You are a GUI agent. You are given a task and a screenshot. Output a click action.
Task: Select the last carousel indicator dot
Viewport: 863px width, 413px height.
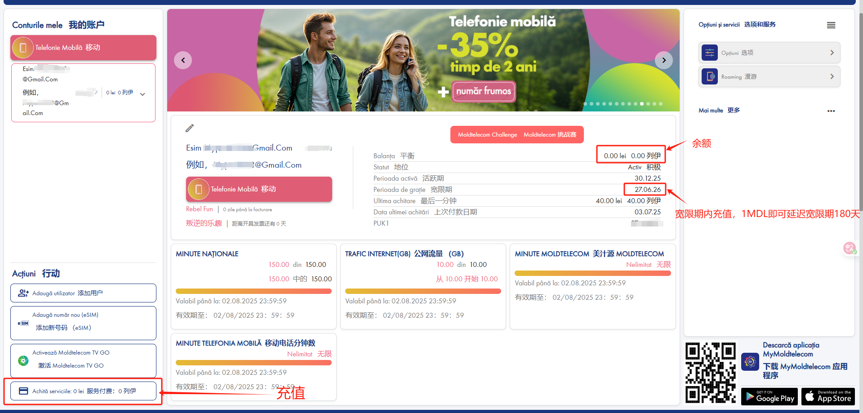661,104
